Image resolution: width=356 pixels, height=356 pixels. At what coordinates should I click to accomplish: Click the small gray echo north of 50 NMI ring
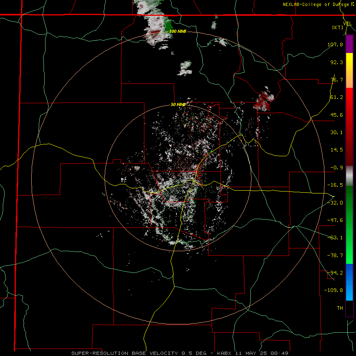pyautogui.click(x=185, y=68)
